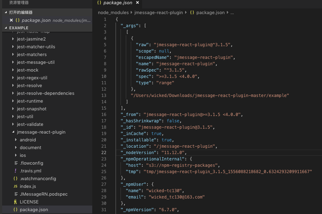322x214 pixels.
Task: Click the example path string on line 13
Action: click(x=210, y=96)
